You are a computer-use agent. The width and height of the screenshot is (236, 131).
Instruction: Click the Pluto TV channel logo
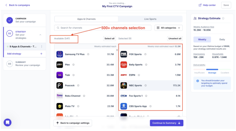coord(60,106)
